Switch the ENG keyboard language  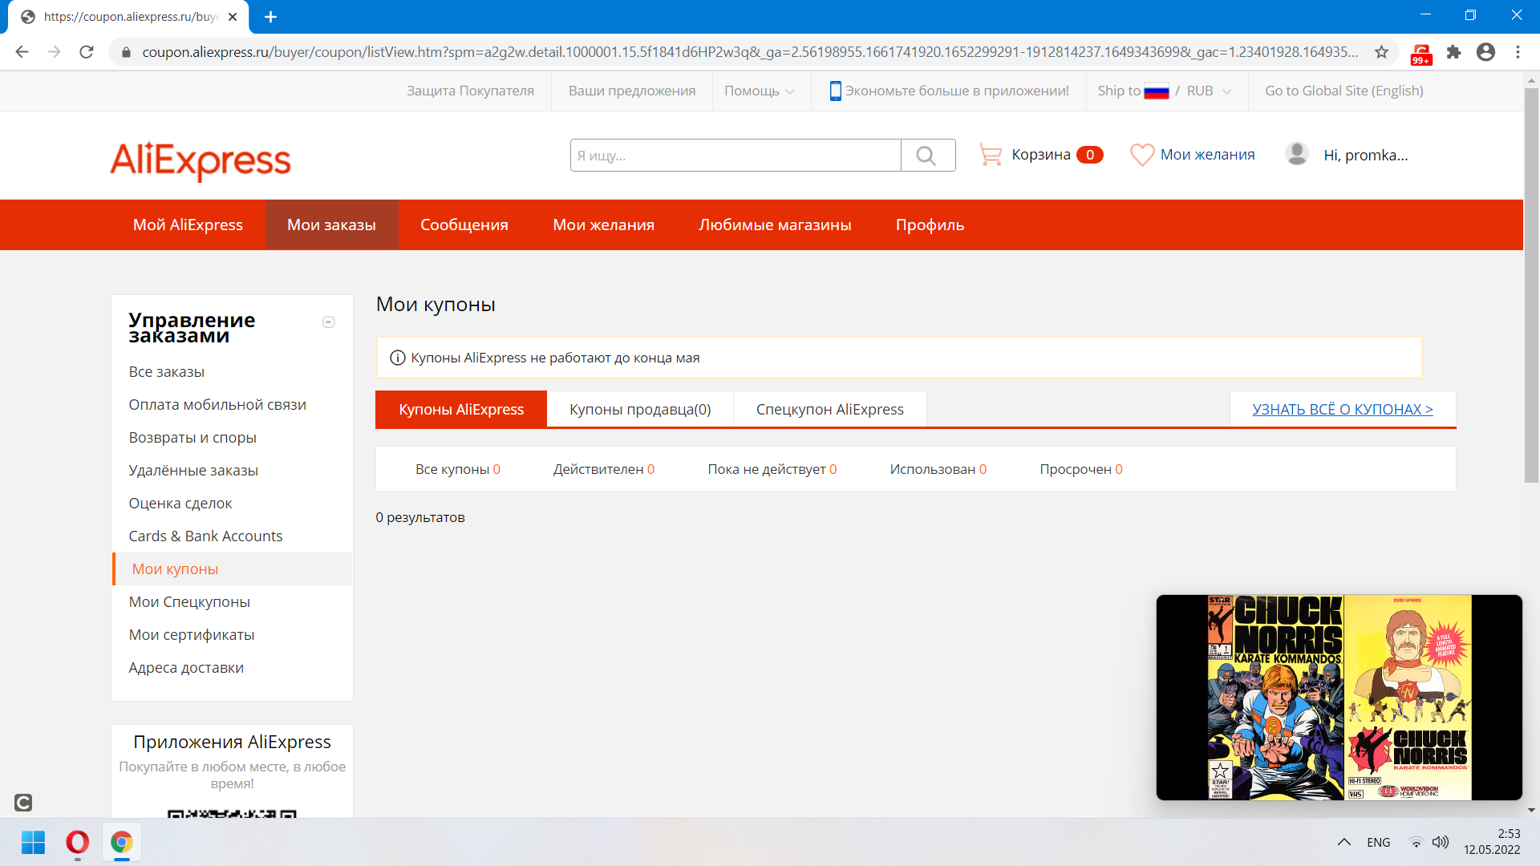(1379, 842)
